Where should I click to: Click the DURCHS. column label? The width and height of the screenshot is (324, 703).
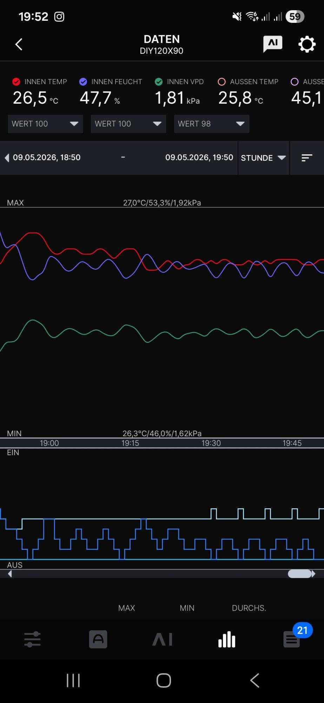click(249, 608)
